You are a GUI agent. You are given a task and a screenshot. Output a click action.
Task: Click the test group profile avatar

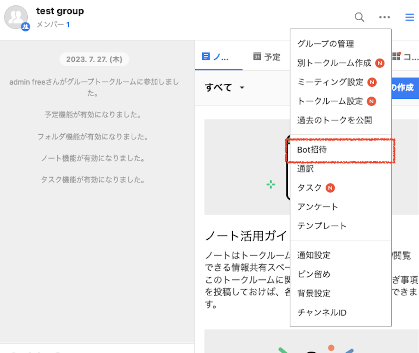(16, 18)
